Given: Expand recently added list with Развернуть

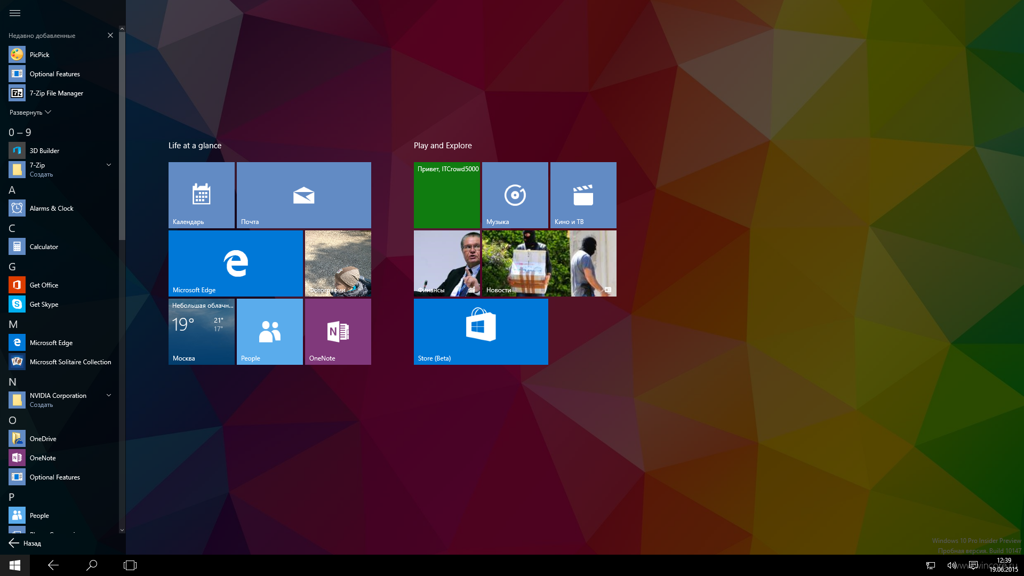Looking at the screenshot, I should (x=30, y=113).
